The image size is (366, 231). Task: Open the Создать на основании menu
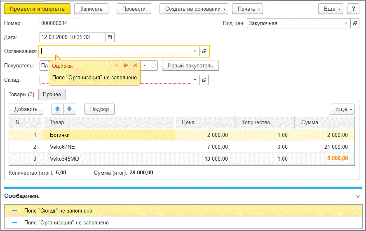coord(194,9)
